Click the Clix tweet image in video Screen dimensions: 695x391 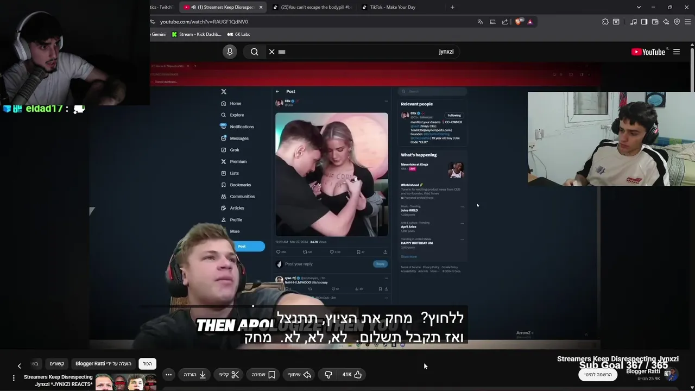coord(332,174)
